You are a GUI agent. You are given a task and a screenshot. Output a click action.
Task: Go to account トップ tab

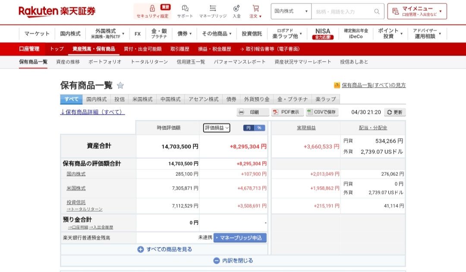pyautogui.click(x=57, y=49)
